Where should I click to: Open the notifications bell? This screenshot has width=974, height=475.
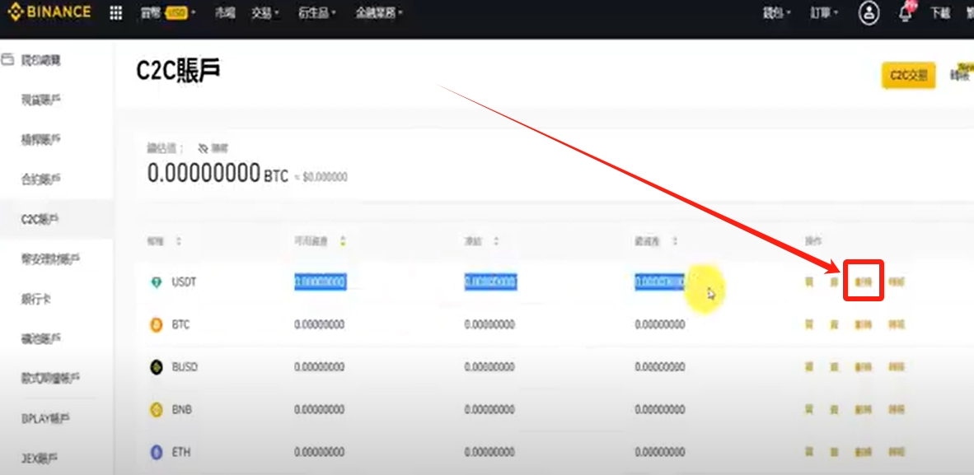905,14
